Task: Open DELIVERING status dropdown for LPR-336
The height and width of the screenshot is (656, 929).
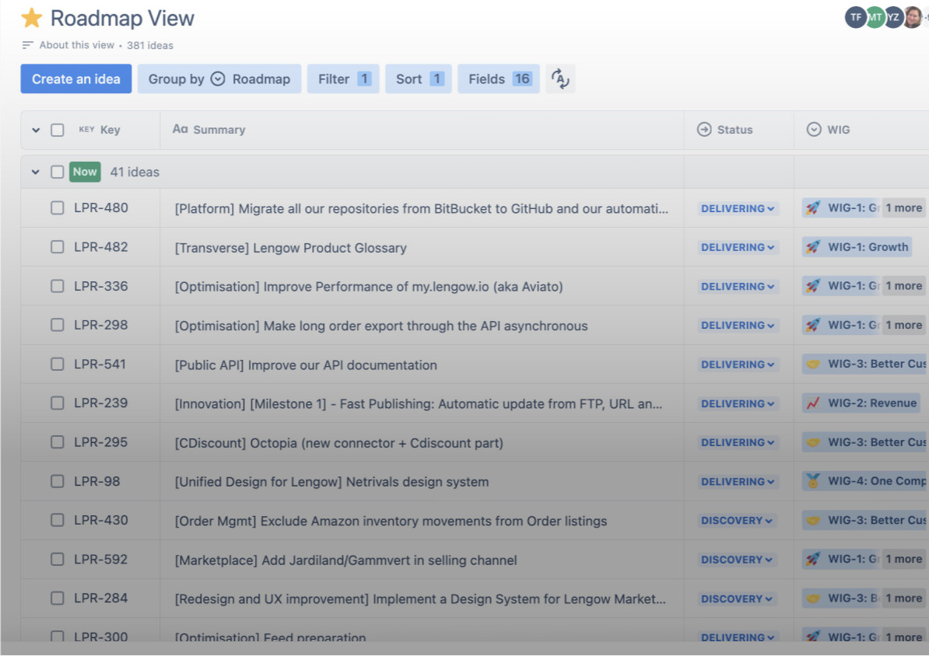Action: [738, 286]
